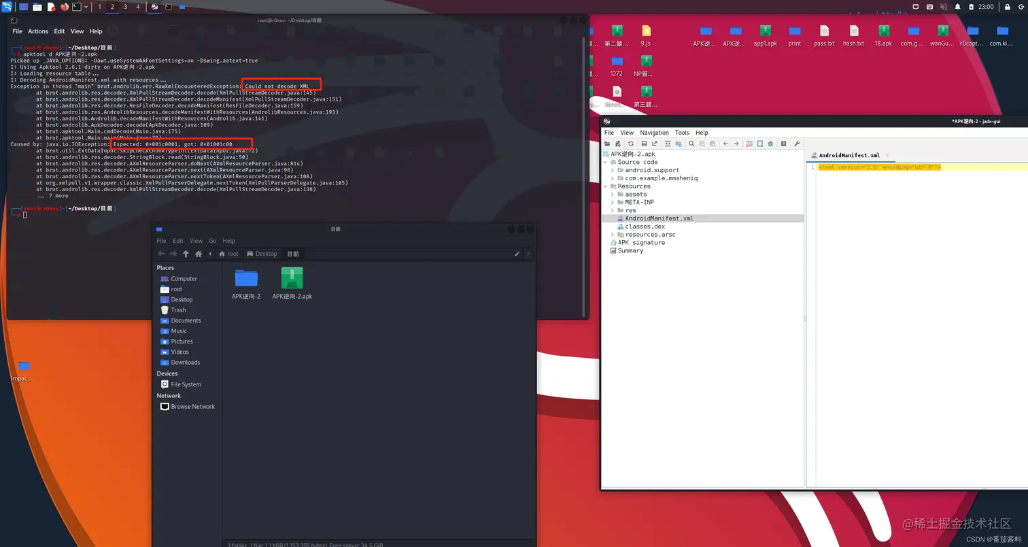Image resolution: width=1028 pixels, height=547 pixels.
Task: Click jadx-gui open file toolbar icon
Action: click(x=607, y=144)
